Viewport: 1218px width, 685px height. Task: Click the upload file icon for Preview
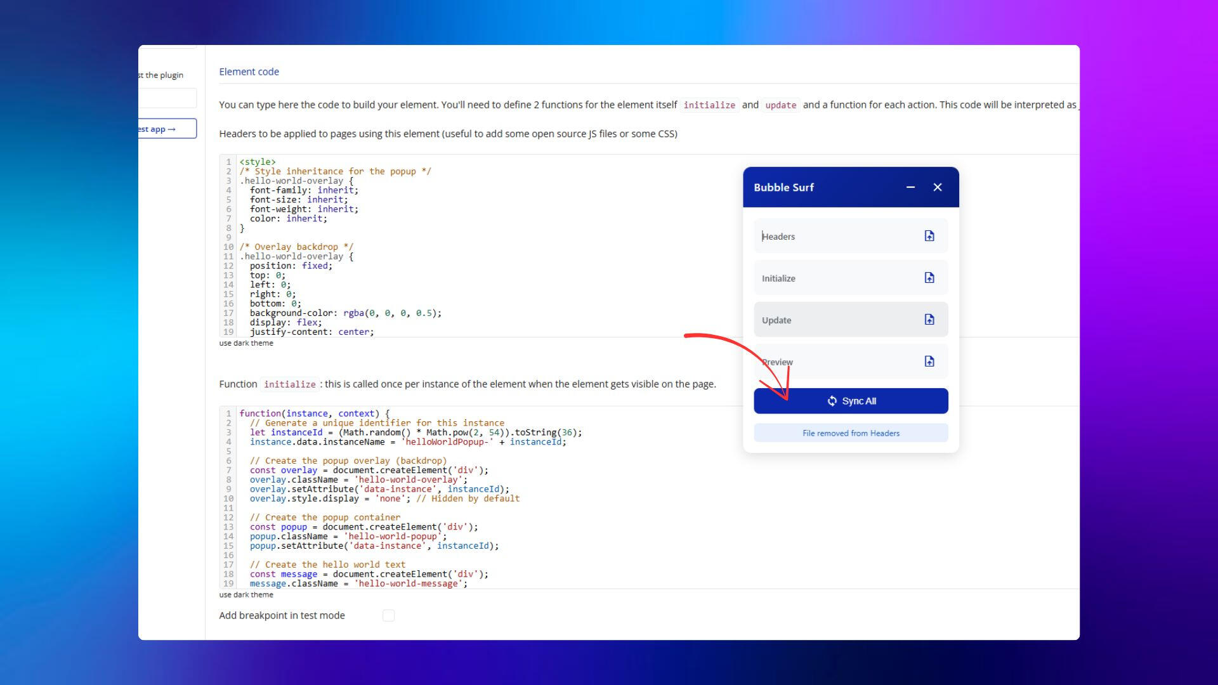[x=929, y=362]
